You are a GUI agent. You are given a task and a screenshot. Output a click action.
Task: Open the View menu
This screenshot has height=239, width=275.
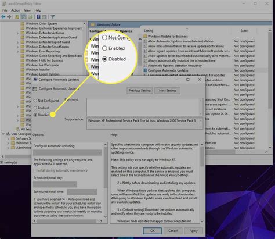tap(27, 10)
